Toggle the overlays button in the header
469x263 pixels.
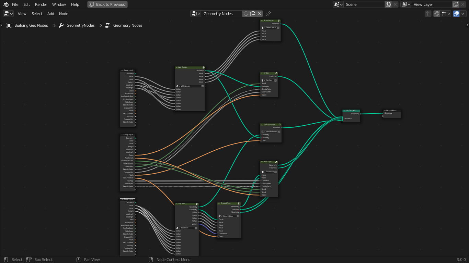(x=456, y=14)
